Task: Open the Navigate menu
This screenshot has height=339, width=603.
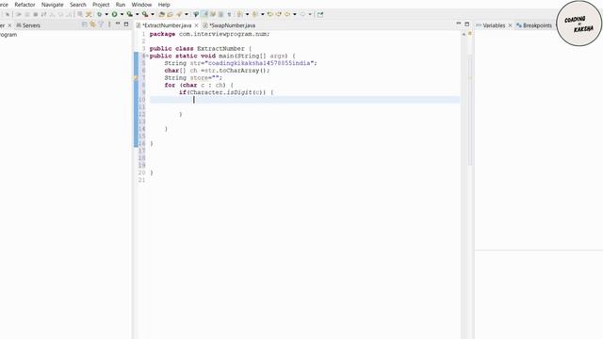Action: pos(53,5)
